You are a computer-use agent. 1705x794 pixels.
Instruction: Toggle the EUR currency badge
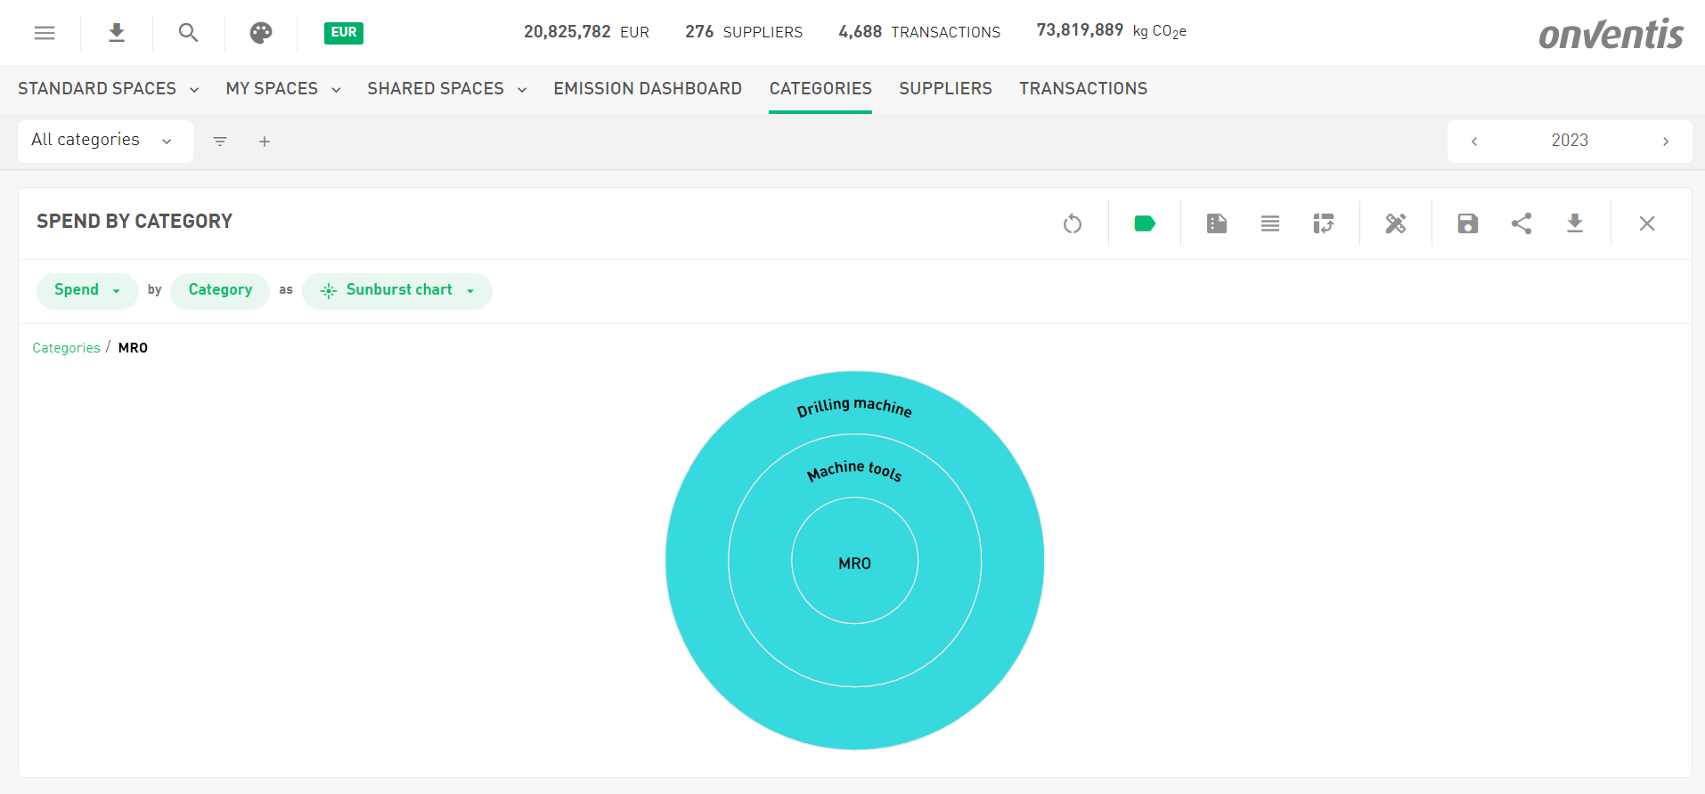coord(344,33)
